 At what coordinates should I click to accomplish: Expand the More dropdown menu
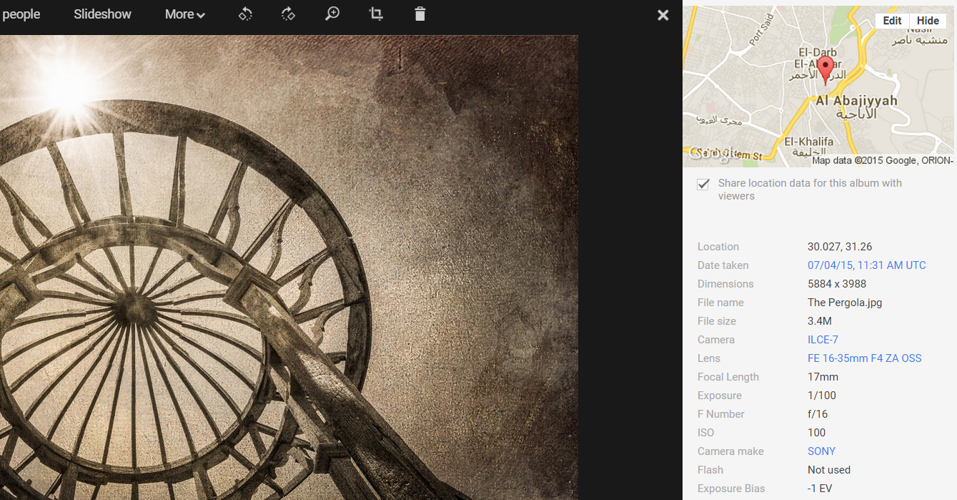click(x=184, y=14)
